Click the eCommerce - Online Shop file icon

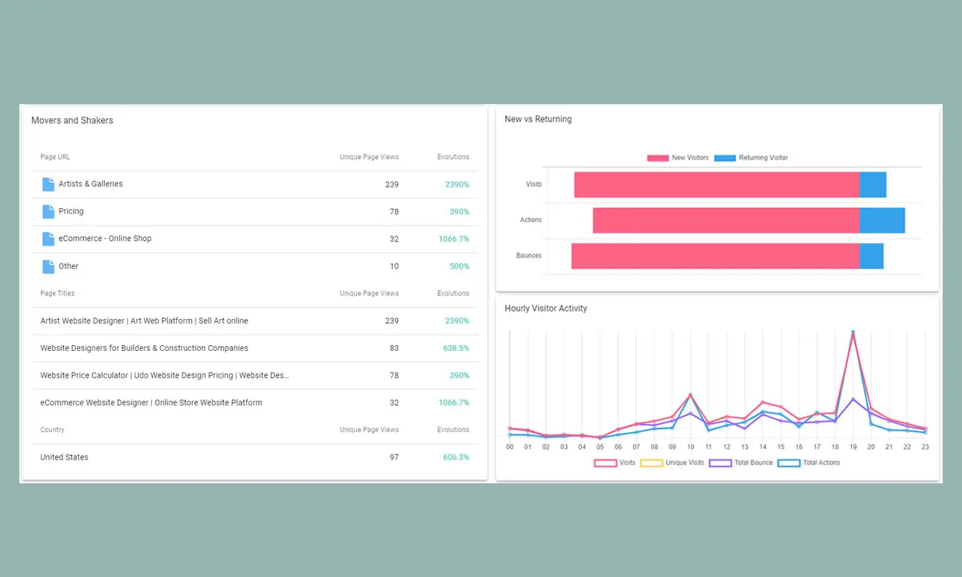point(48,239)
